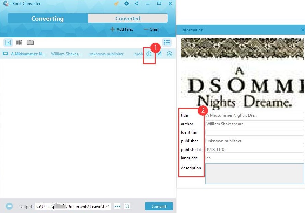Expand the Output path dropdown
The width and height of the screenshot is (305, 213).
[x=107, y=206]
